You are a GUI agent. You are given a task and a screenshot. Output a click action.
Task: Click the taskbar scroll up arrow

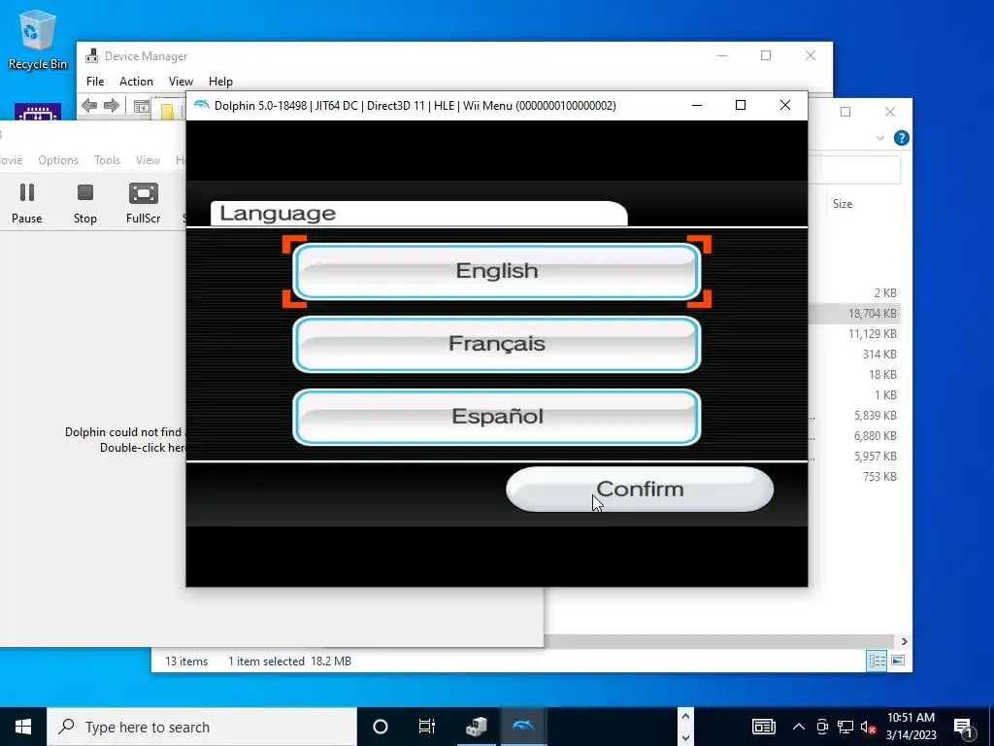coord(685,717)
